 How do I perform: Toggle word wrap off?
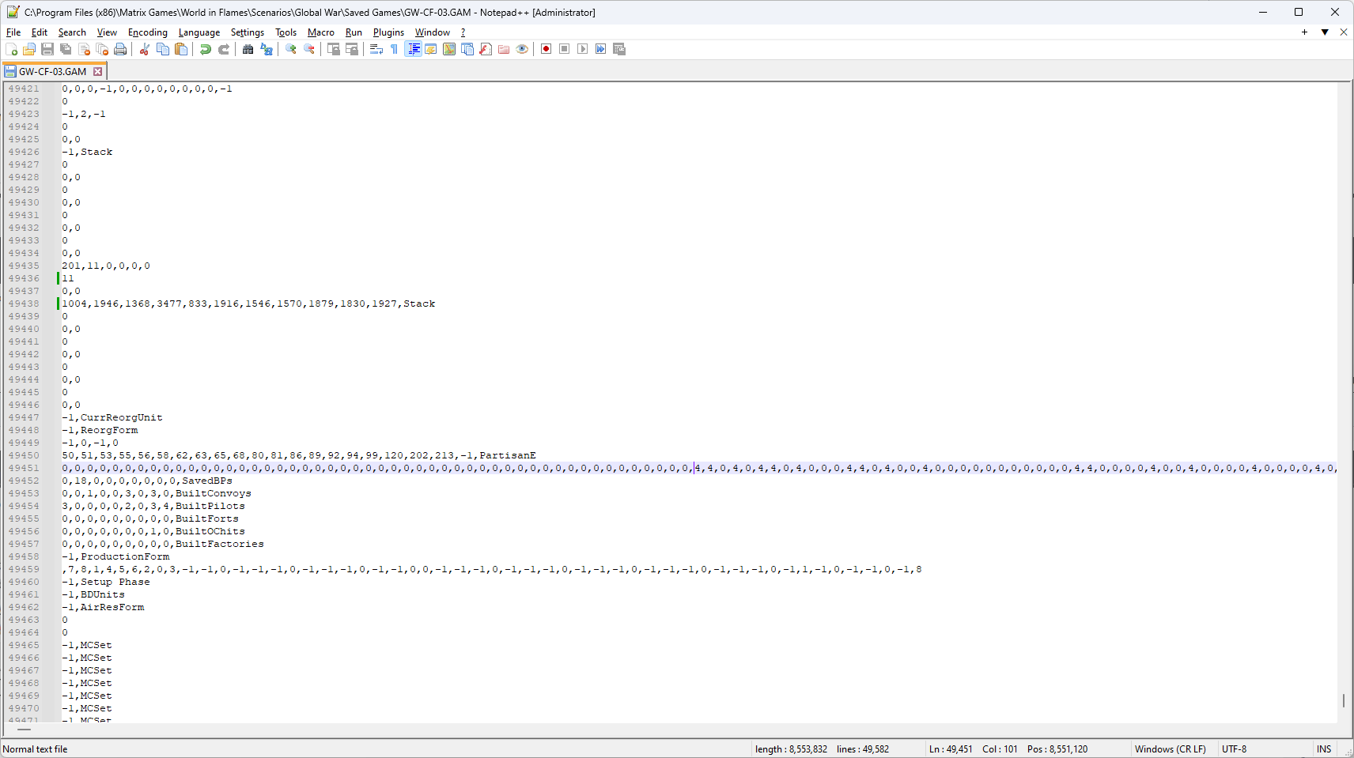(x=375, y=49)
